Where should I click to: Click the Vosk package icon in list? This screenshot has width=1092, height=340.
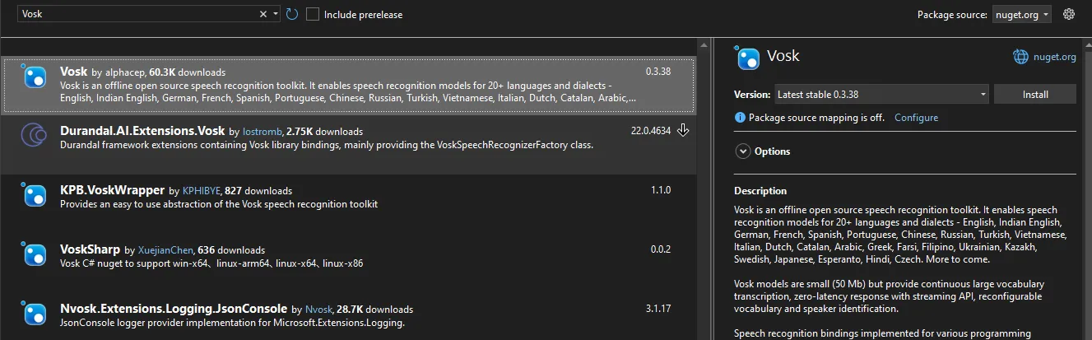click(35, 77)
